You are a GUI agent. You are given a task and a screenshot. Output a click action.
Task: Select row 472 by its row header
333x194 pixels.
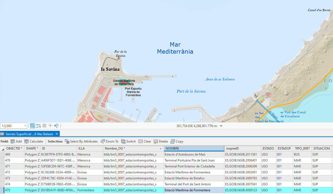[2, 172]
